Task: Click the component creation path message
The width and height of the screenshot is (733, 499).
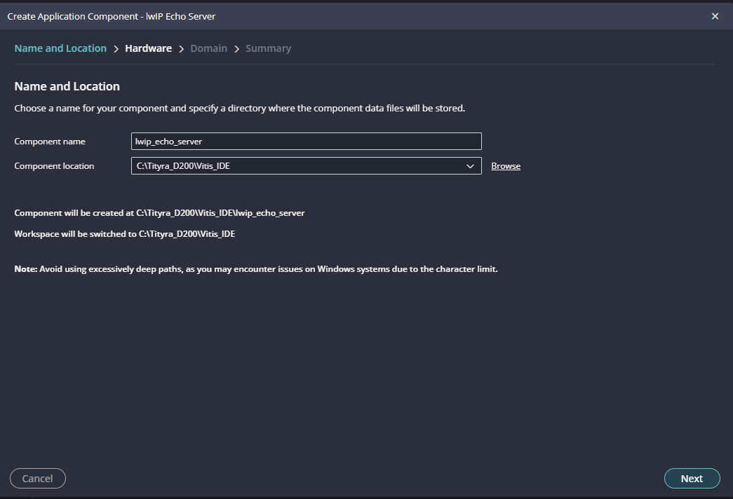Action: (159, 212)
